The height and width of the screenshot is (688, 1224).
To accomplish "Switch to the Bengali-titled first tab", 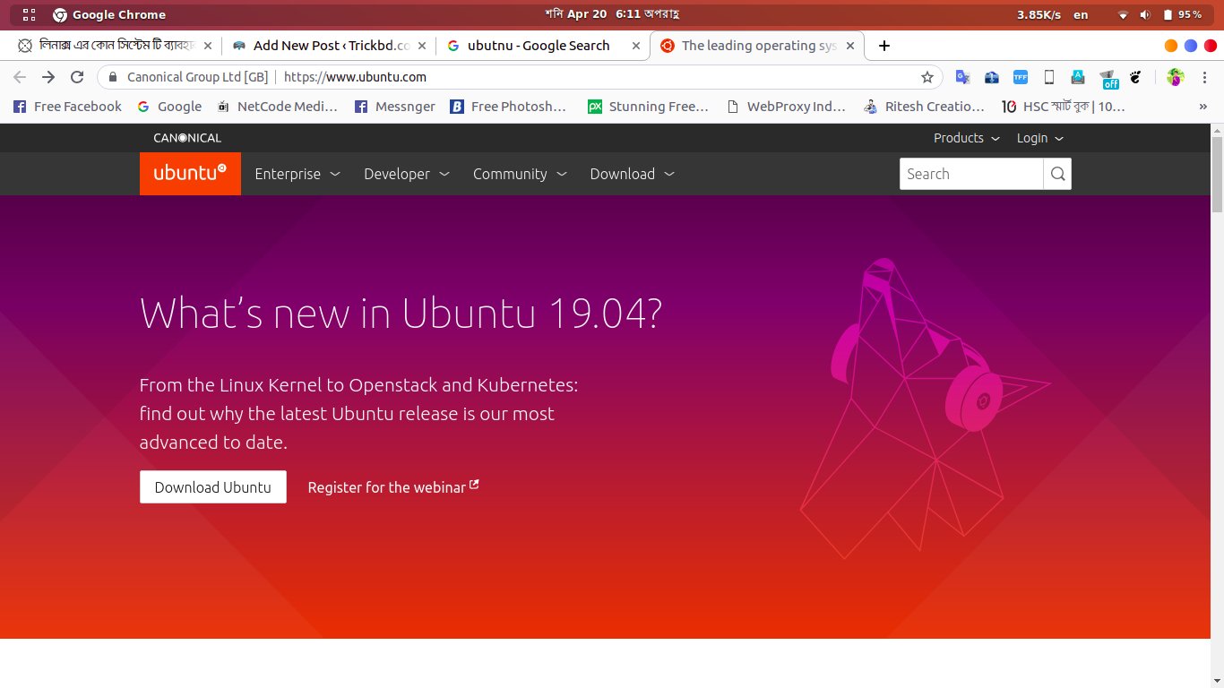I will pos(112,46).
